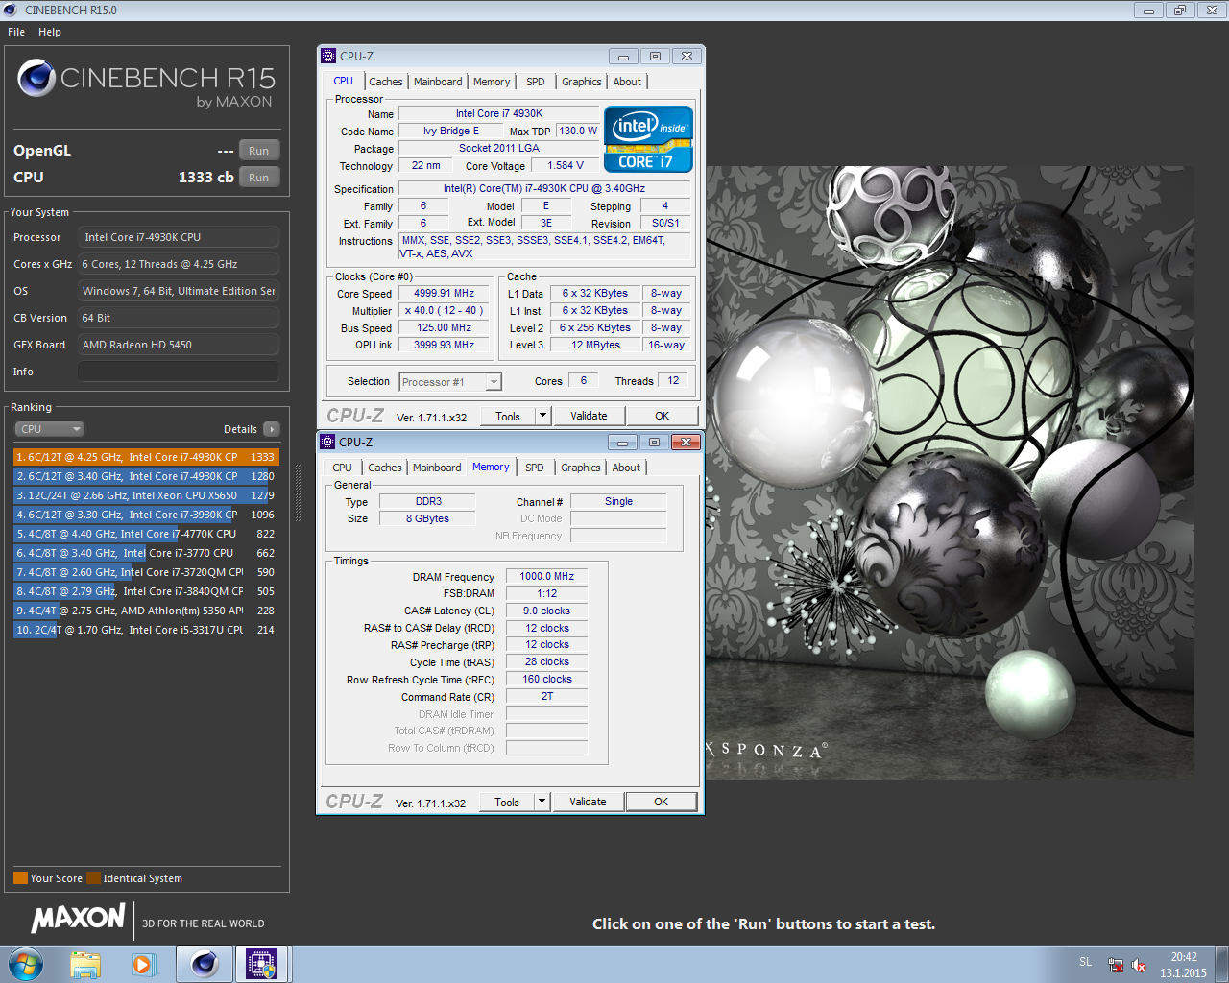Switch to About tab in upper CPU-Z

point(627,83)
